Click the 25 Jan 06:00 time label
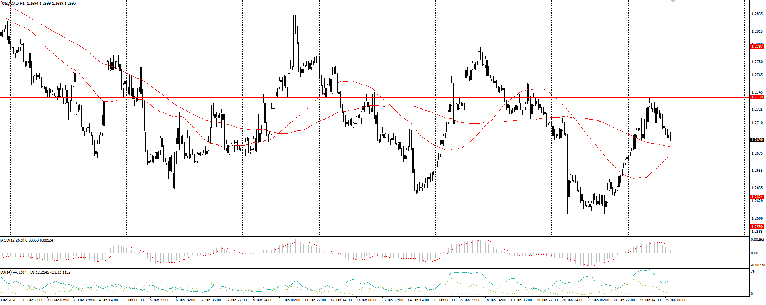Image resolution: width=766 pixels, height=305 pixels. (675, 300)
